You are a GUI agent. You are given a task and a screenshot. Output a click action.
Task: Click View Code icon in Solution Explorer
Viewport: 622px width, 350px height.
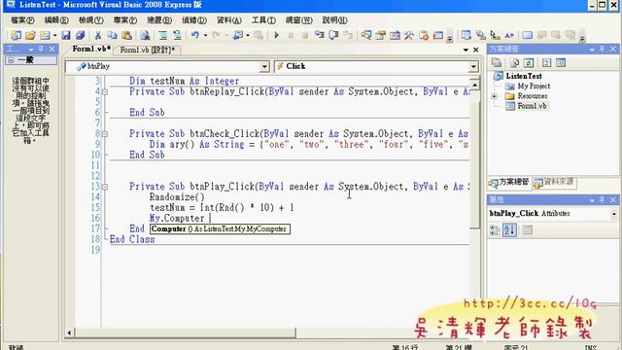(546, 62)
